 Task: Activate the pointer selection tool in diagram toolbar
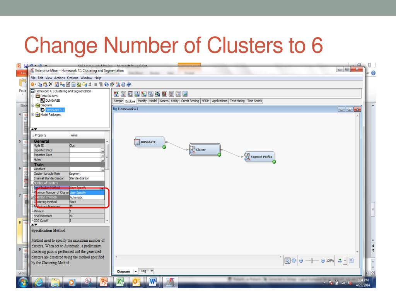(x=287, y=261)
